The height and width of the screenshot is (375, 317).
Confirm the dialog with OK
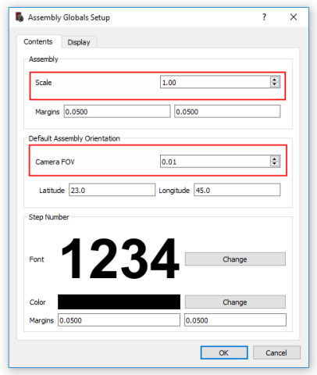[x=224, y=352]
